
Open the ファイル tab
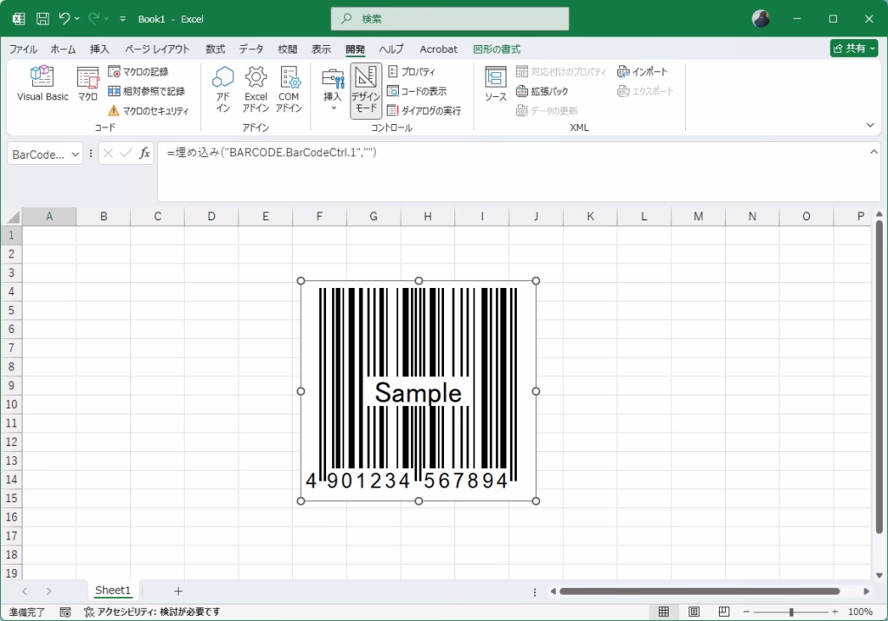tap(23, 49)
